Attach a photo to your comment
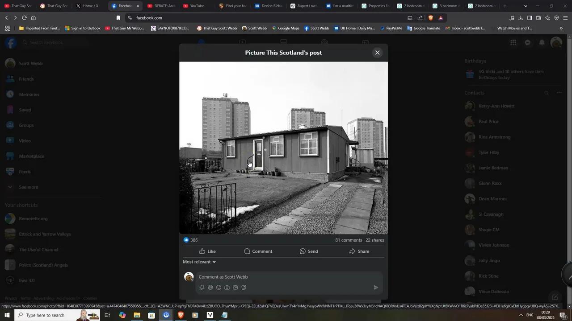 coord(227,287)
